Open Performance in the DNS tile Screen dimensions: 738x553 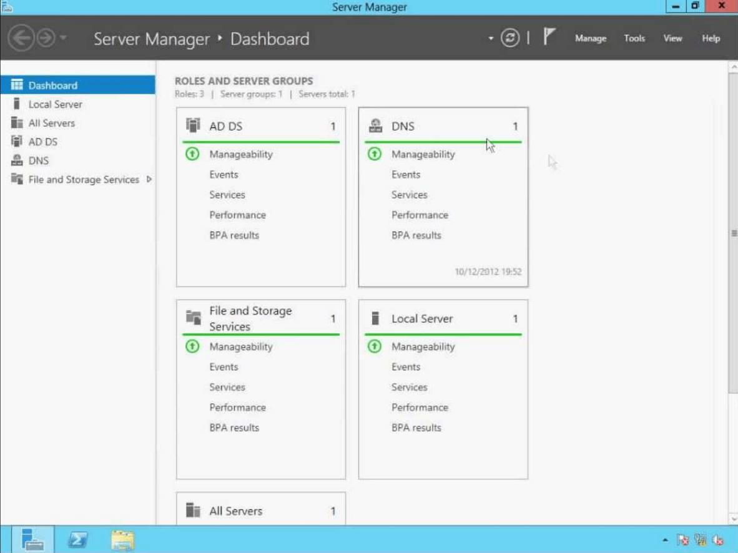420,215
